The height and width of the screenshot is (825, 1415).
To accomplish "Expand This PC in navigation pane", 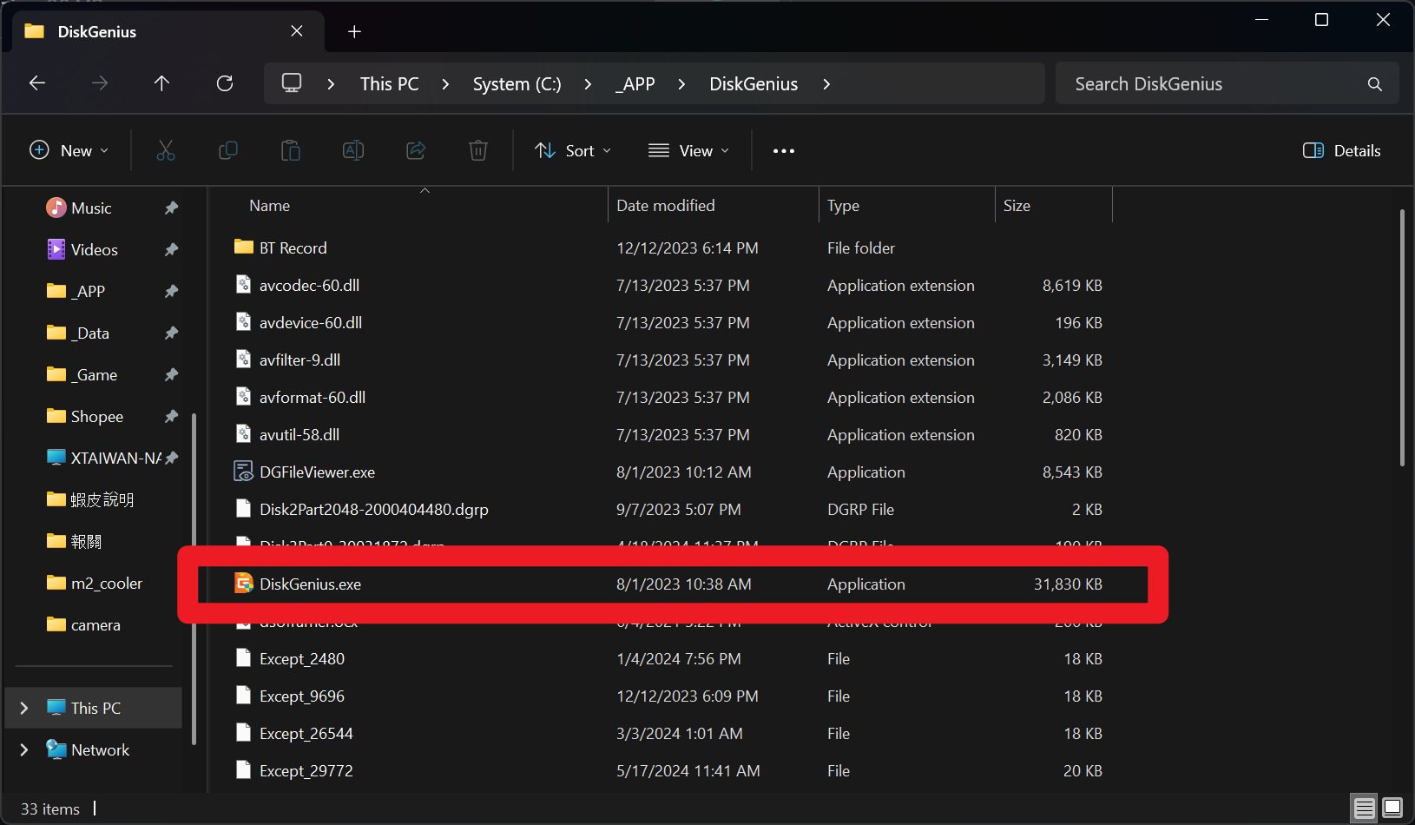I will pyautogui.click(x=24, y=709).
